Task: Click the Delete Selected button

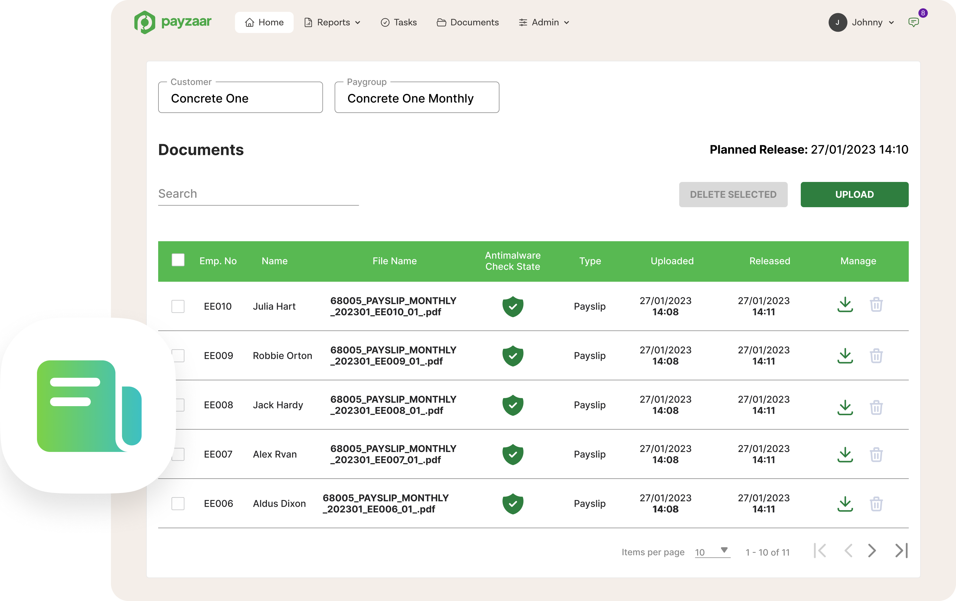Action: (x=733, y=195)
